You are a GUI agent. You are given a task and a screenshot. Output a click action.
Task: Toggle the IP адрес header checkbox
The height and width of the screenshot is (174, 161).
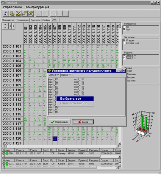pos(124,40)
